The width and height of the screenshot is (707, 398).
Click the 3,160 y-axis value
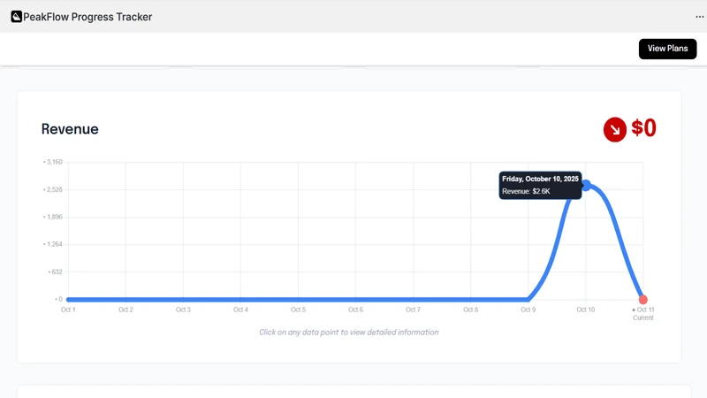click(x=55, y=162)
